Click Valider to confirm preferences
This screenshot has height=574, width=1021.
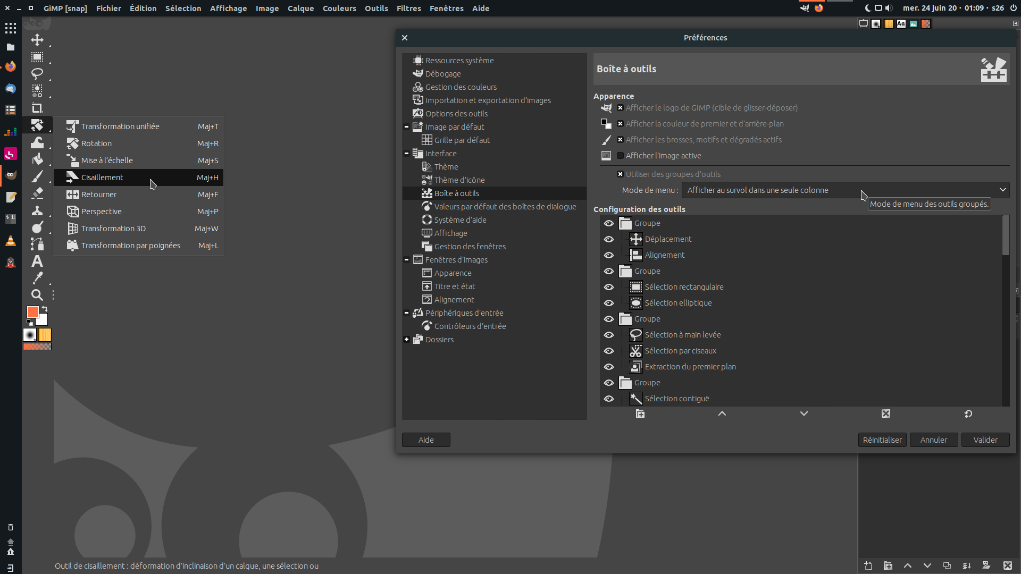click(x=985, y=440)
